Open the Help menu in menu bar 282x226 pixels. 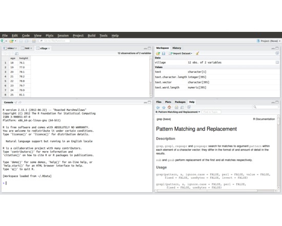tap(115, 35)
